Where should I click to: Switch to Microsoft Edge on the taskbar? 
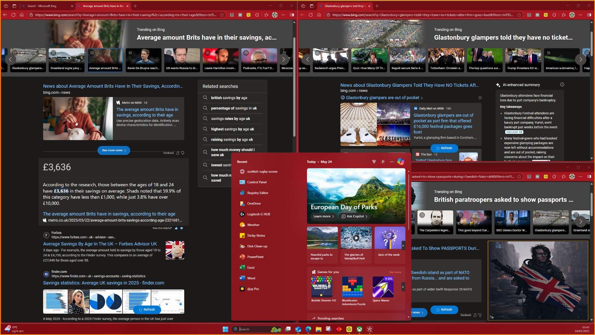(x=309, y=329)
